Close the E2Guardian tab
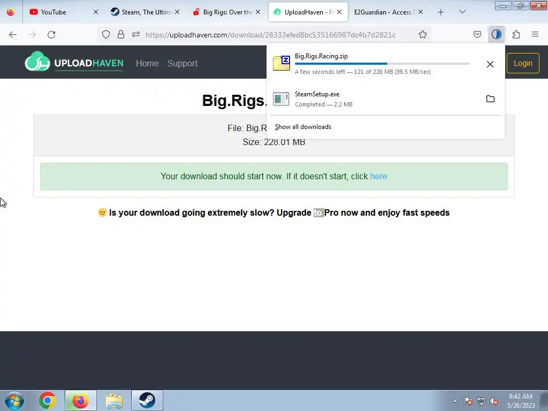 [x=421, y=12]
